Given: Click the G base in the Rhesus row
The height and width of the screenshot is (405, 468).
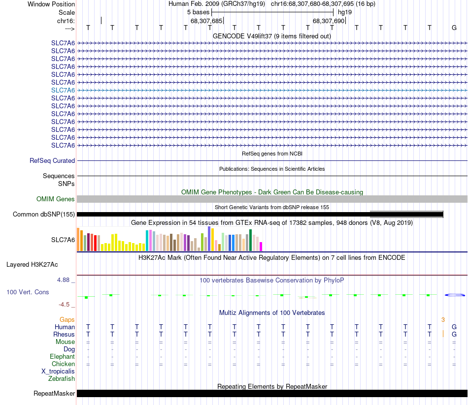Looking at the screenshot, I should tap(454, 334).
